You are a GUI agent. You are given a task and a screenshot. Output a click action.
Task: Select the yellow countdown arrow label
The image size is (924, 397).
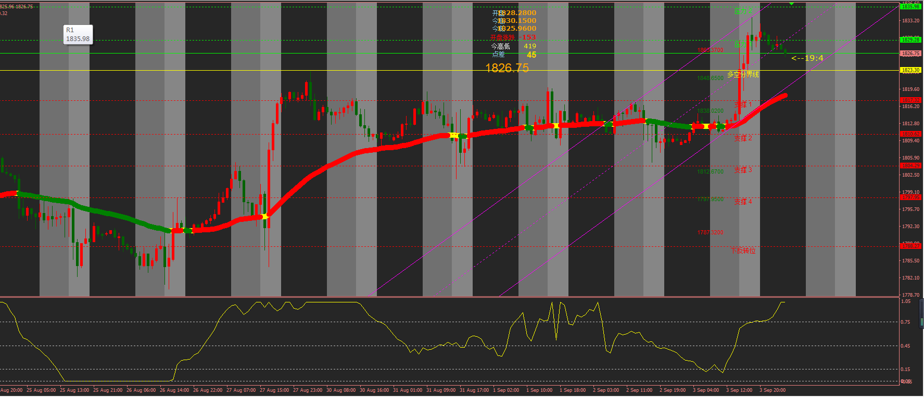807,58
